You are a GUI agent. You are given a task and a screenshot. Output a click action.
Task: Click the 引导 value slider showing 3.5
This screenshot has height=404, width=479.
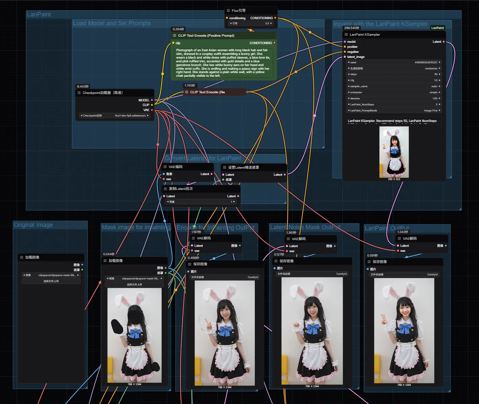(x=250, y=24)
